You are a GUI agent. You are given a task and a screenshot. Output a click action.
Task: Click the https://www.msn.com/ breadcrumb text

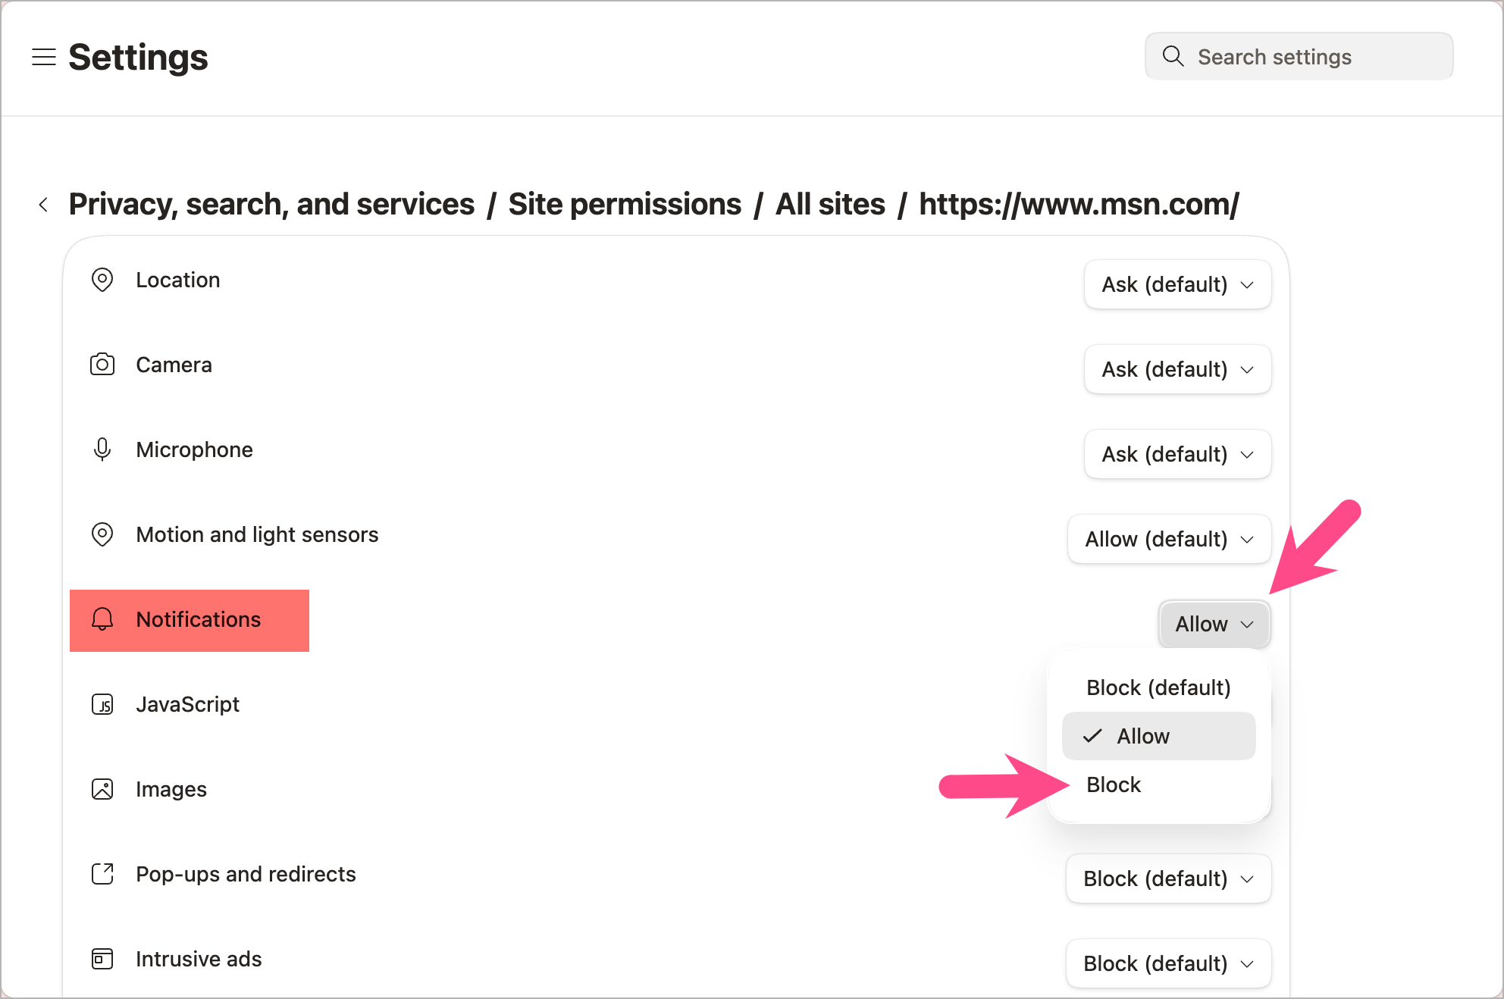point(1079,205)
